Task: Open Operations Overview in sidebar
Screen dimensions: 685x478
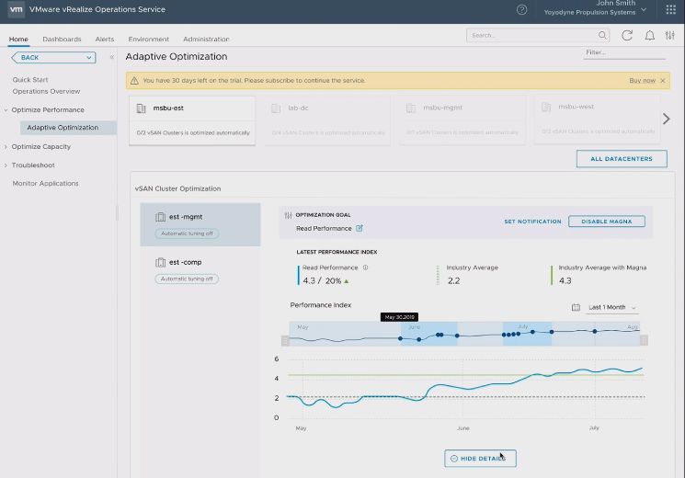Action: (46, 91)
